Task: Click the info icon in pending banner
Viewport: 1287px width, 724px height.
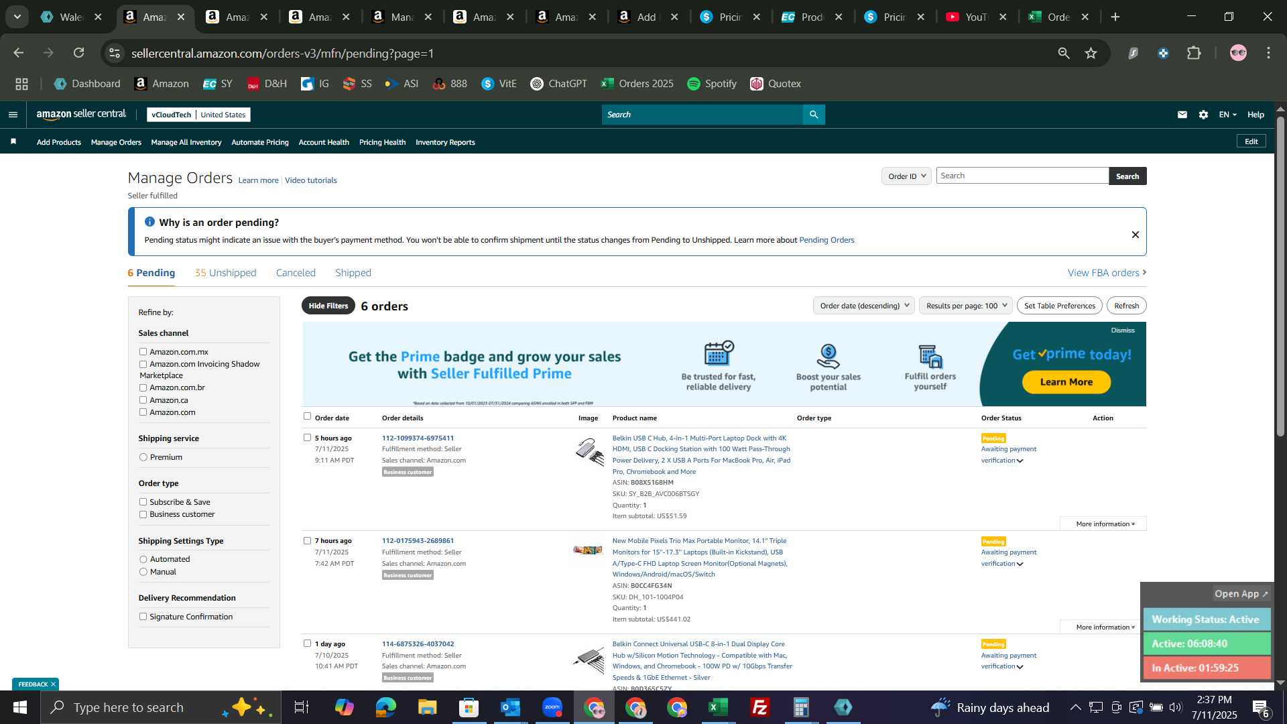Action: point(149,222)
